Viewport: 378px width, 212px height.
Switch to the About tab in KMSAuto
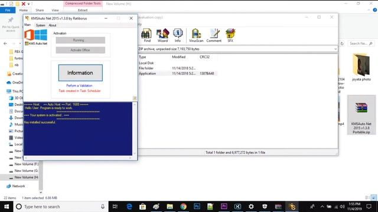(x=53, y=25)
